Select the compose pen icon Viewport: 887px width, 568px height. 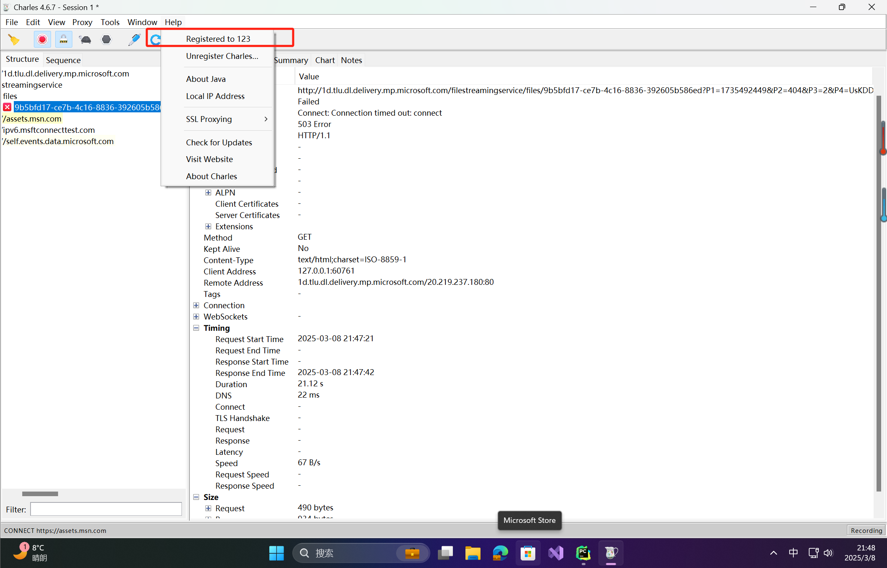click(x=134, y=40)
